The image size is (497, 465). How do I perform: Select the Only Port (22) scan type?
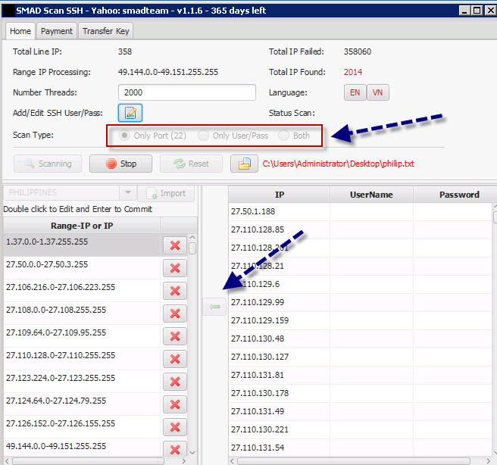pos(124,136)
